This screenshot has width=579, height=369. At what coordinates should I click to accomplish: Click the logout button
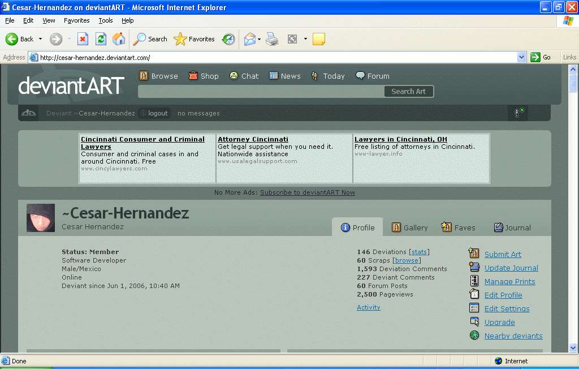pyautogui.click(x=154, y=113)
